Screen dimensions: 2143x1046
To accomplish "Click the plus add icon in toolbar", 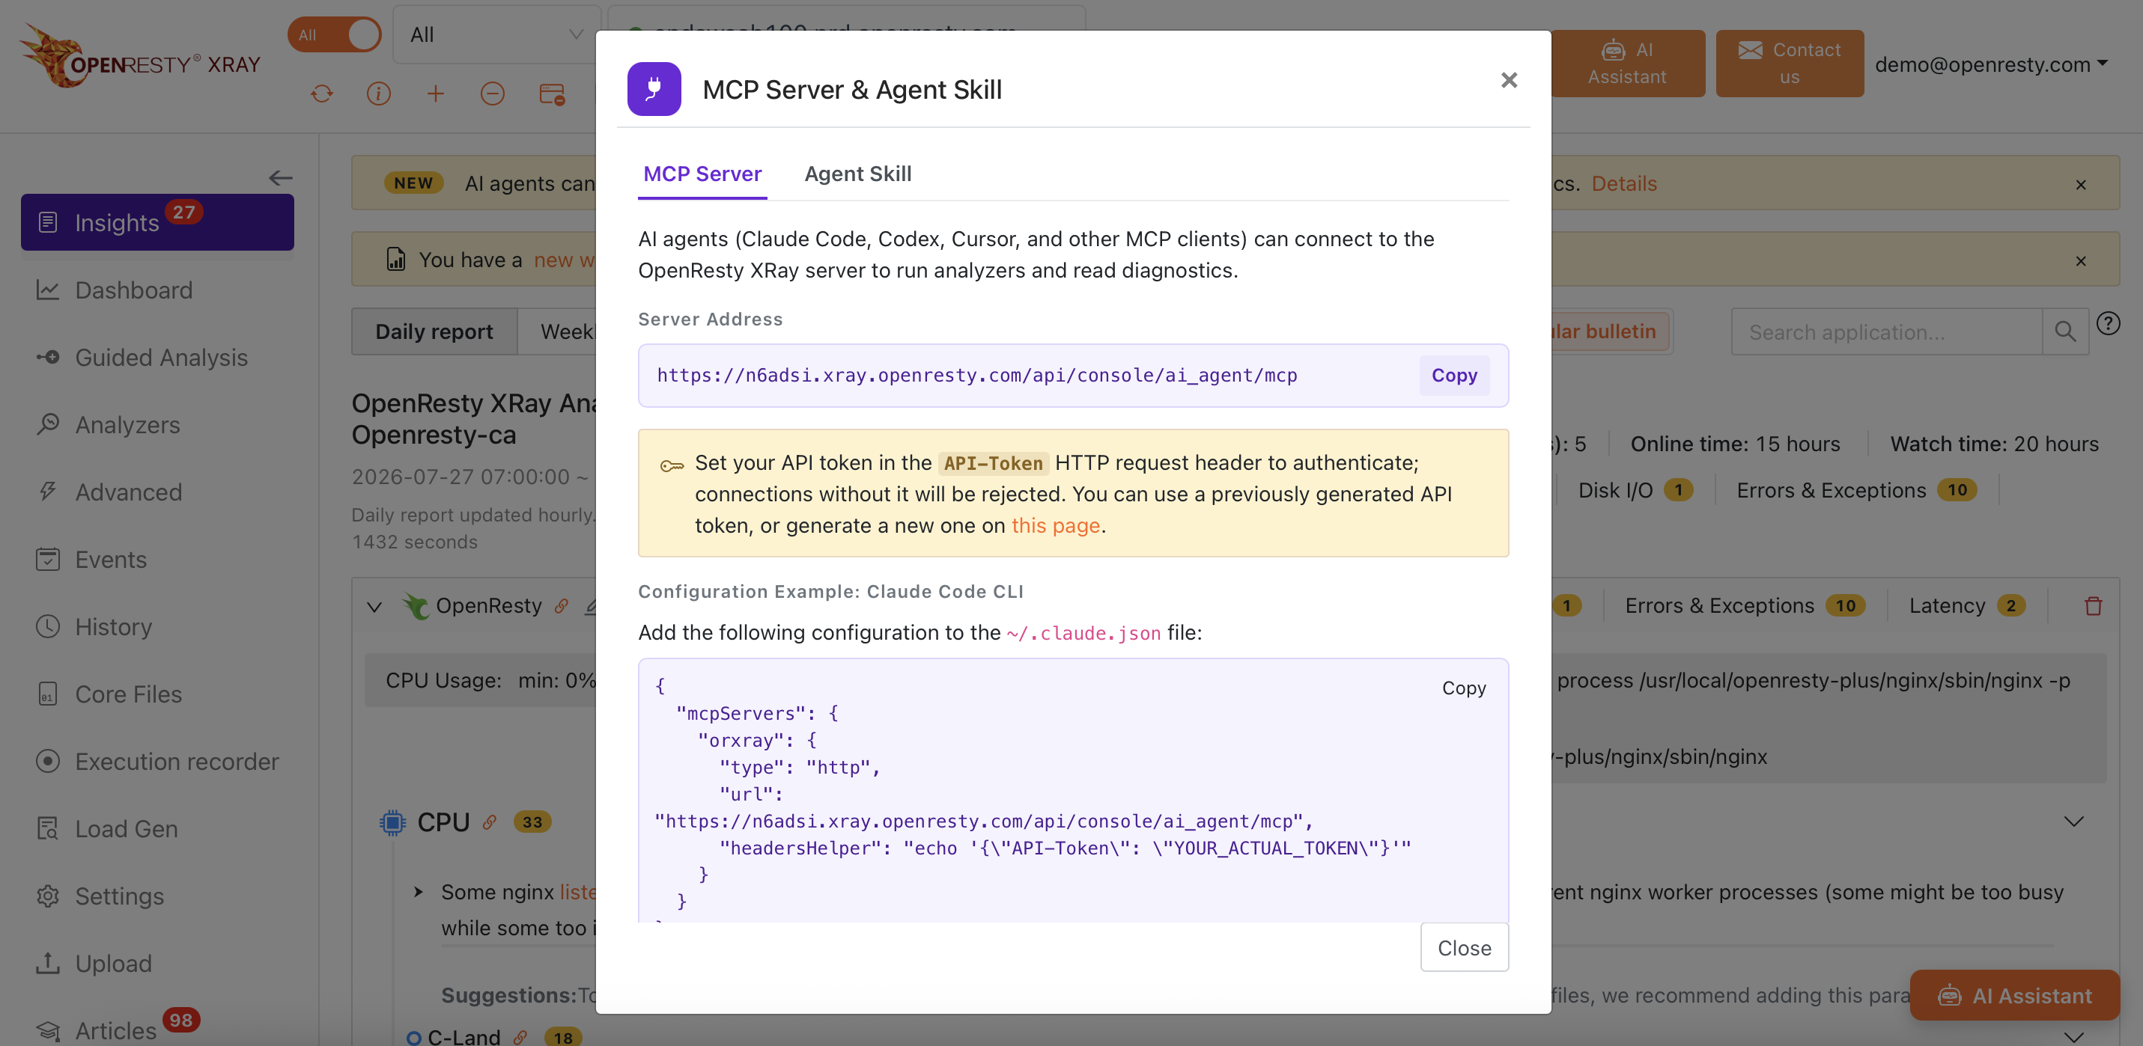I will 435,94.
